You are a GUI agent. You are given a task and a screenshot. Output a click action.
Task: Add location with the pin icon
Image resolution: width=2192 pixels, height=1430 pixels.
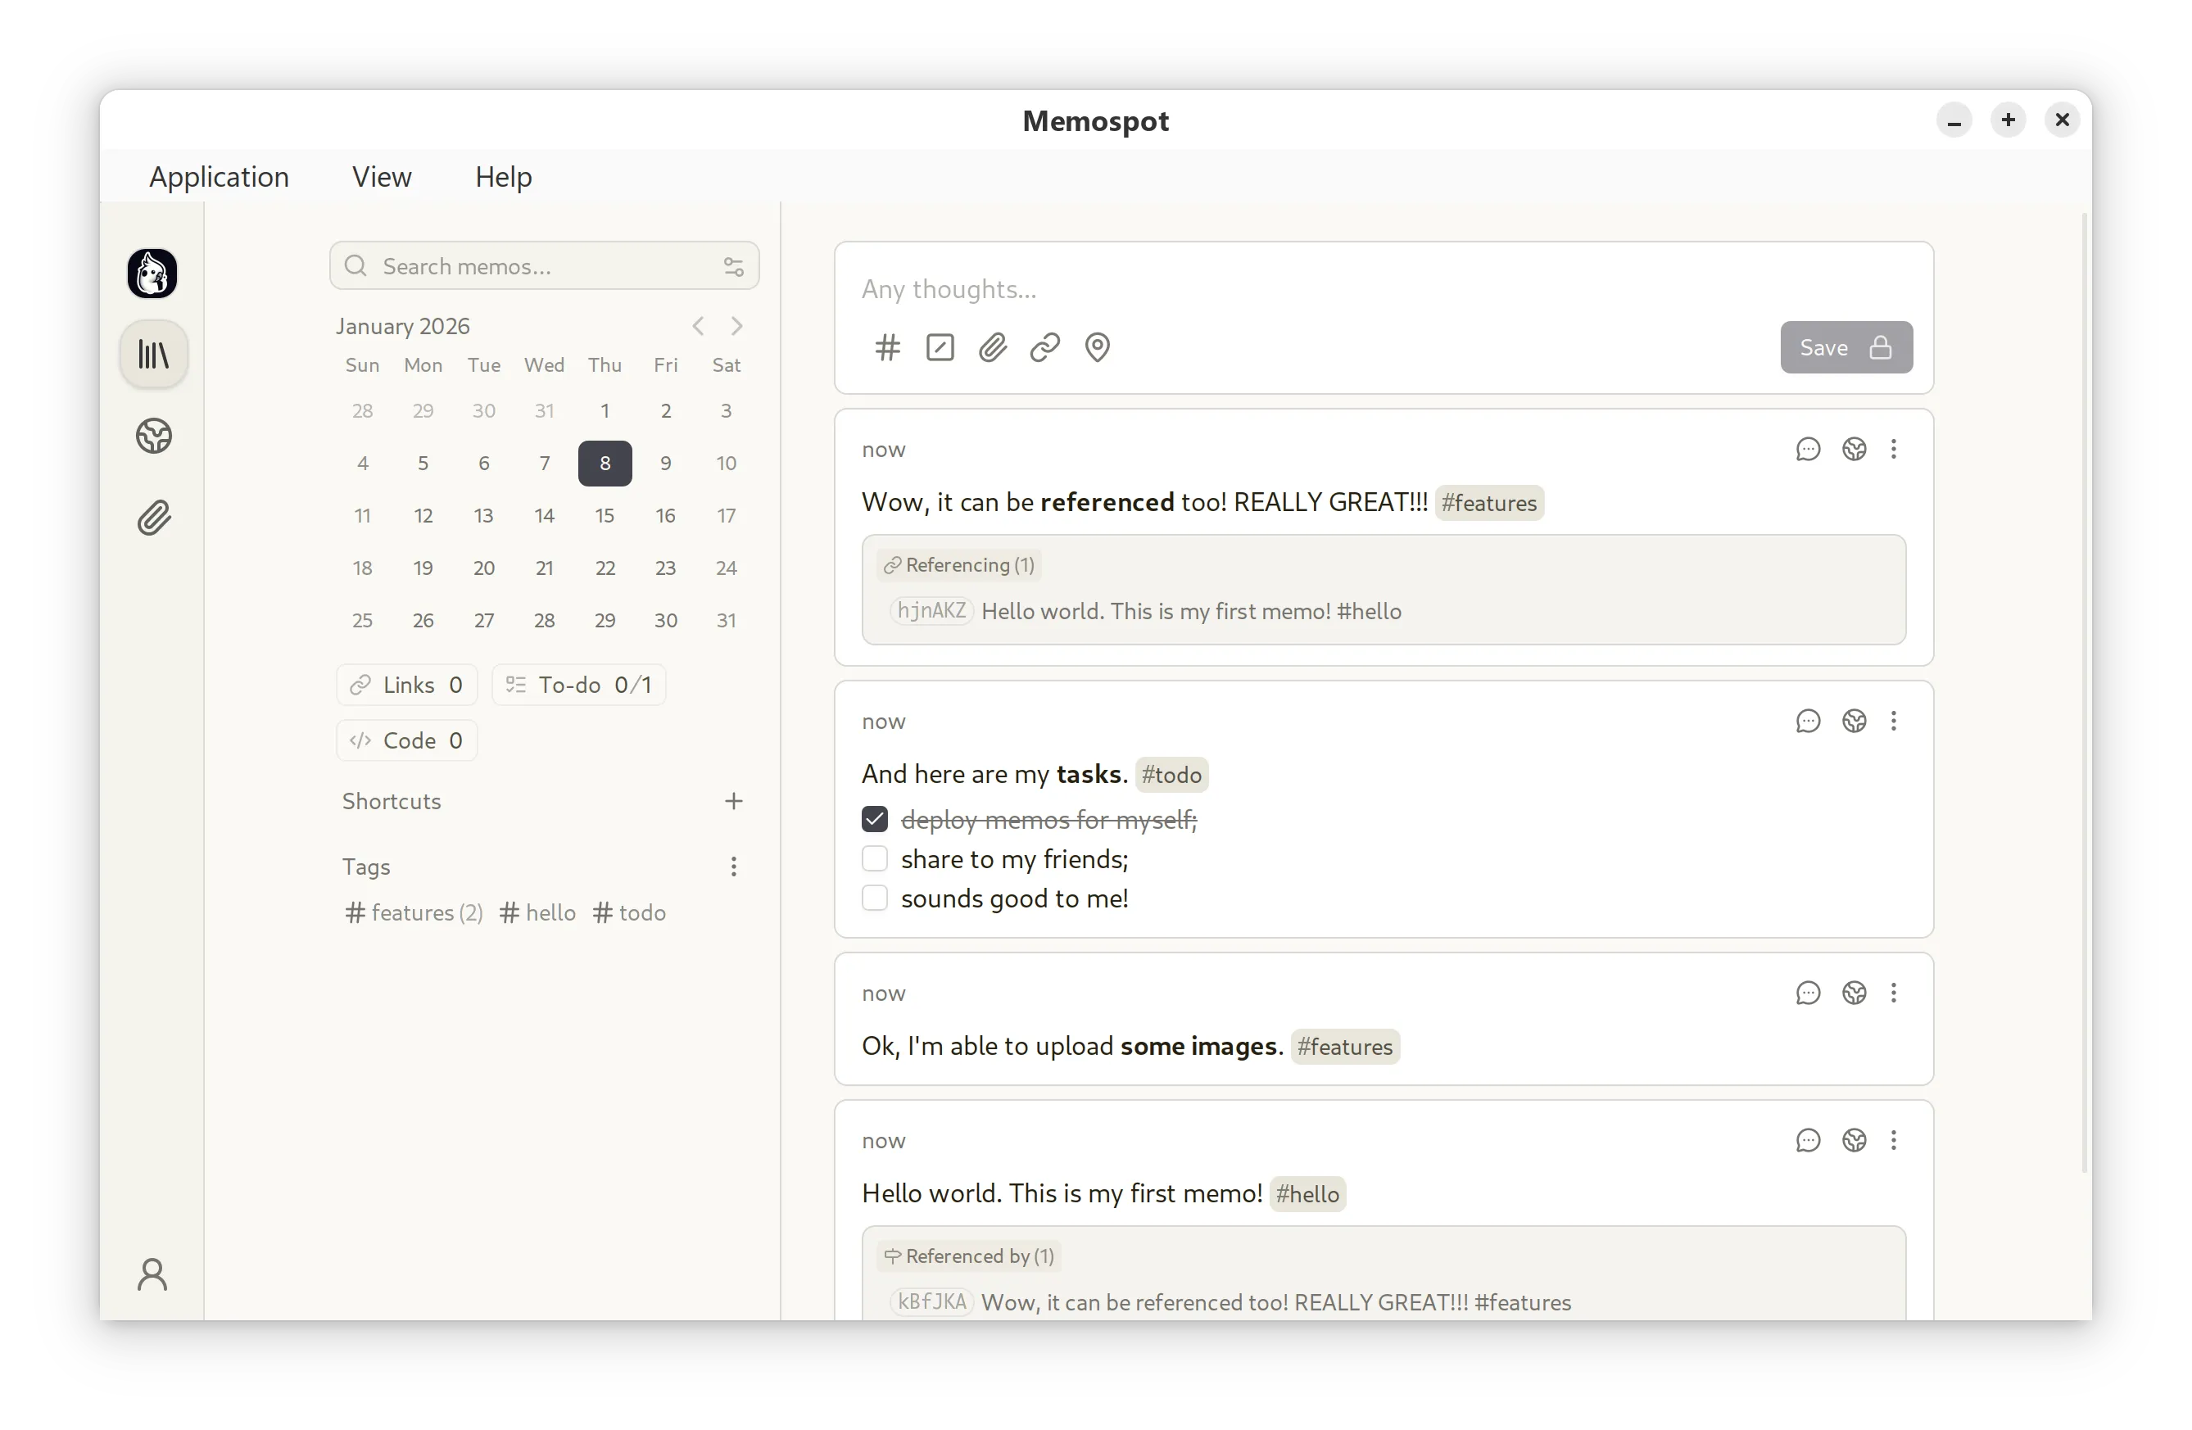click(1097, 347)
